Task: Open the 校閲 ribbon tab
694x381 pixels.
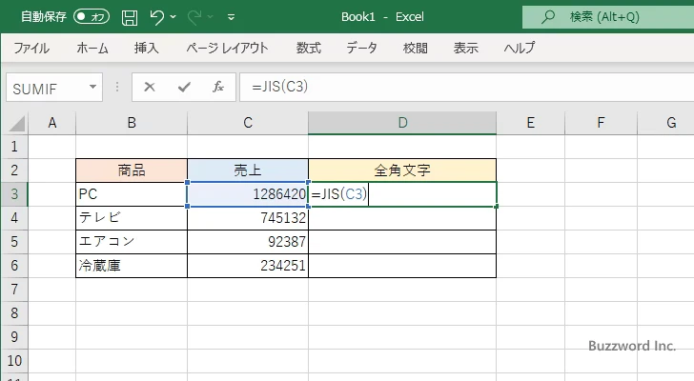Action: pyautogui.click(x=416, y=48)
